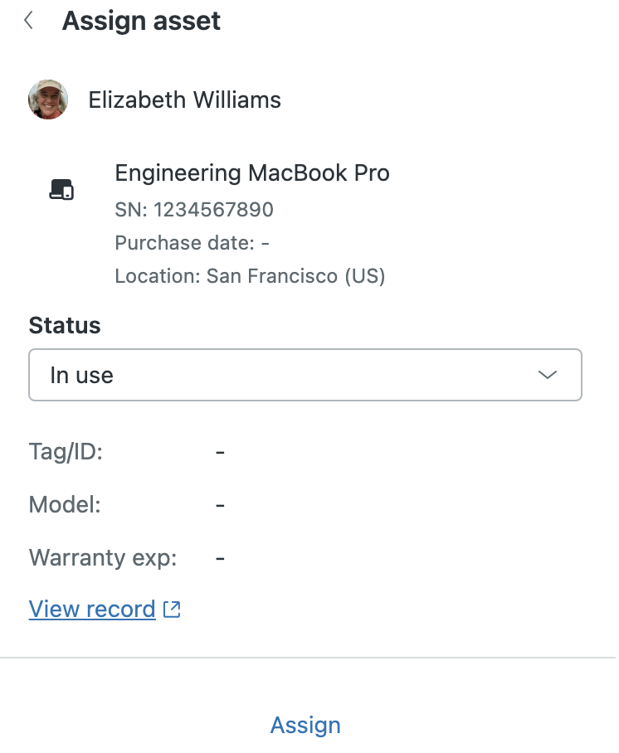This screenshot has height=753, width=619.
Task: Select the Engineering MacBook Pro asset name
Action: [x=252, y=173]
